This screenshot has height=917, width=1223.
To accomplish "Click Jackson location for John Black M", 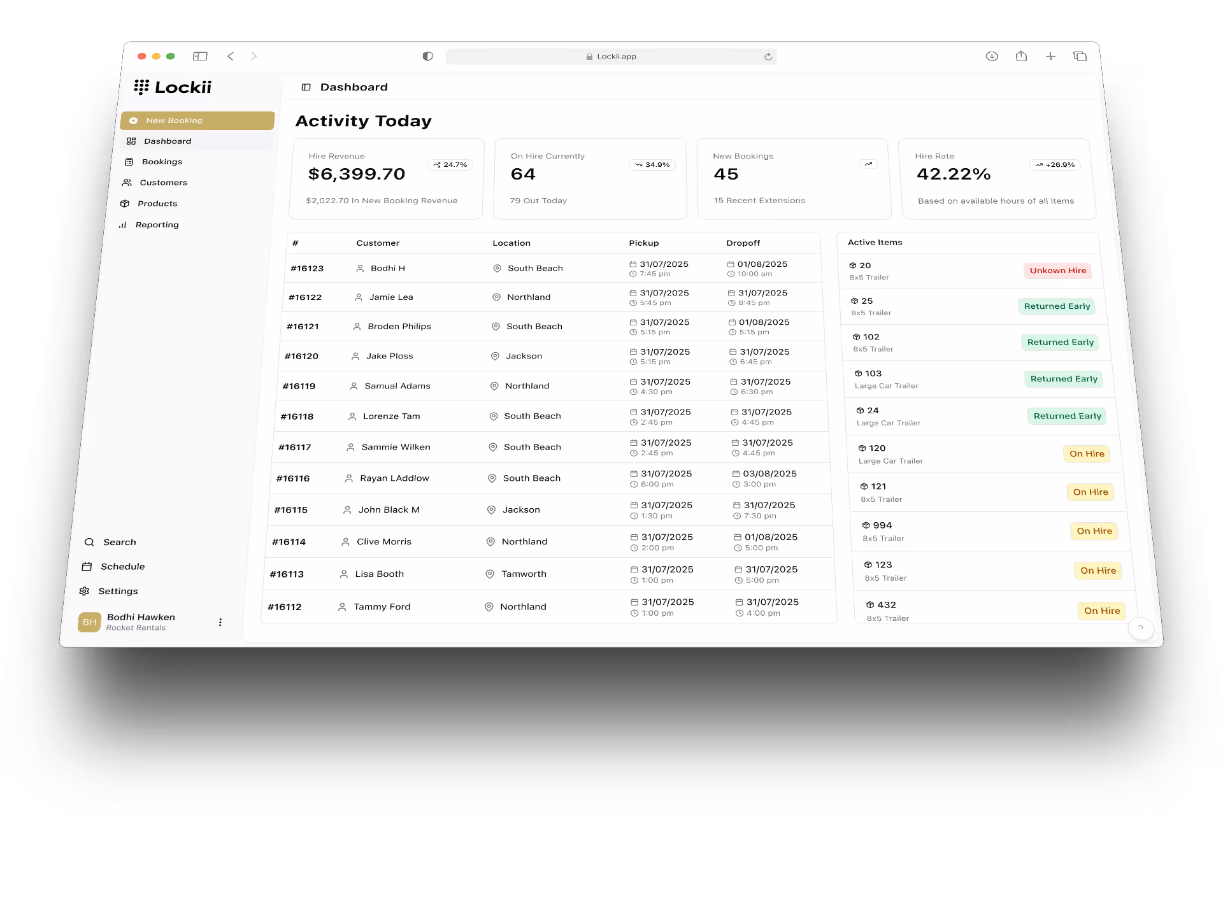I will click(521, 510).
